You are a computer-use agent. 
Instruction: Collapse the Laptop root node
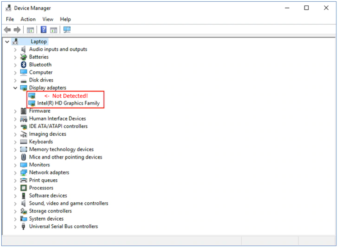[x=8, y=42]
